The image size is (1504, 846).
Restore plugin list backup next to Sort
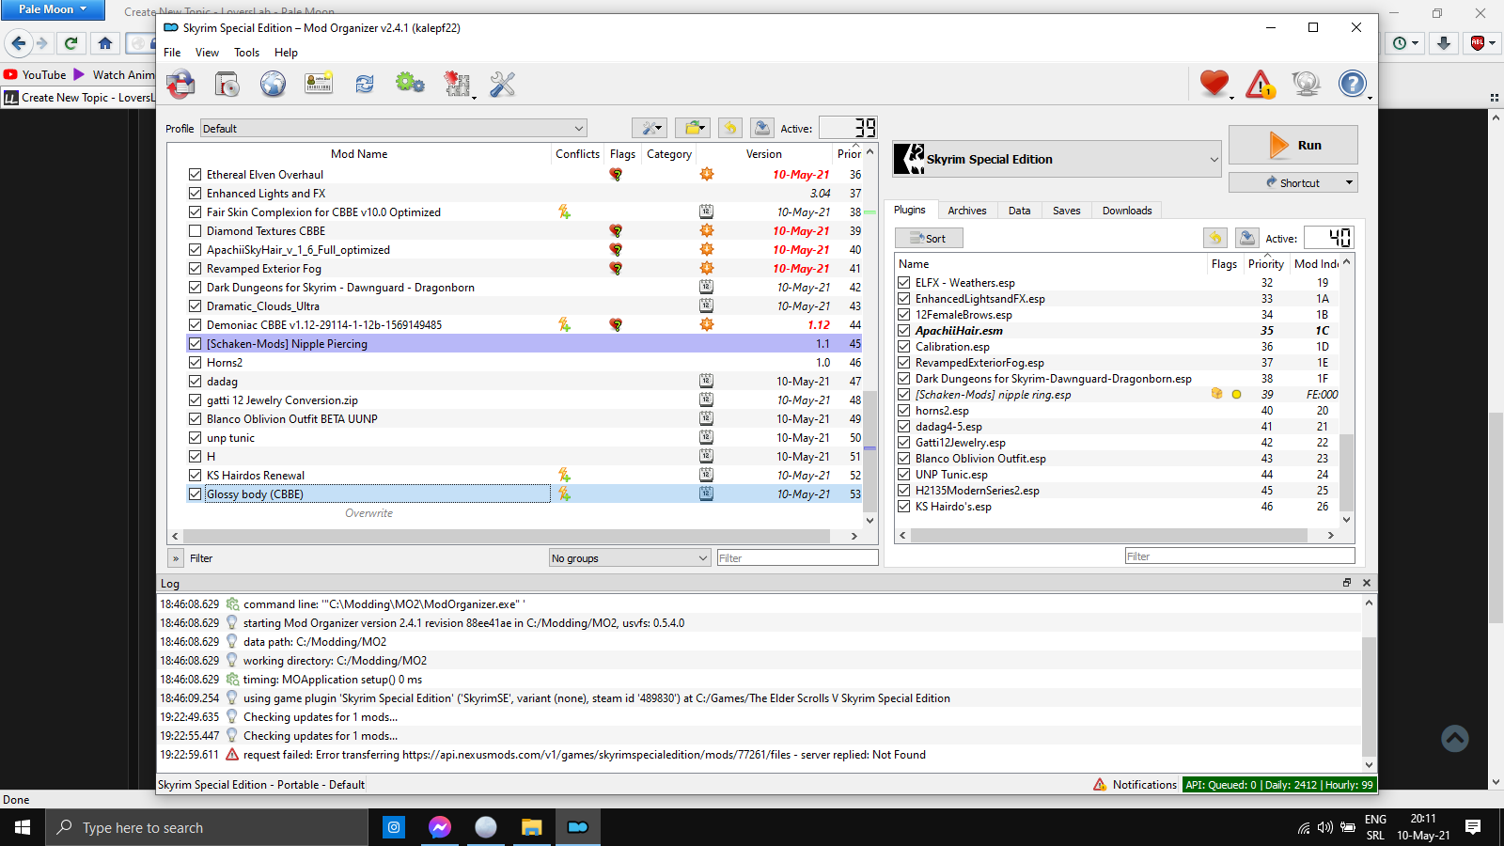click(1215, 238)
